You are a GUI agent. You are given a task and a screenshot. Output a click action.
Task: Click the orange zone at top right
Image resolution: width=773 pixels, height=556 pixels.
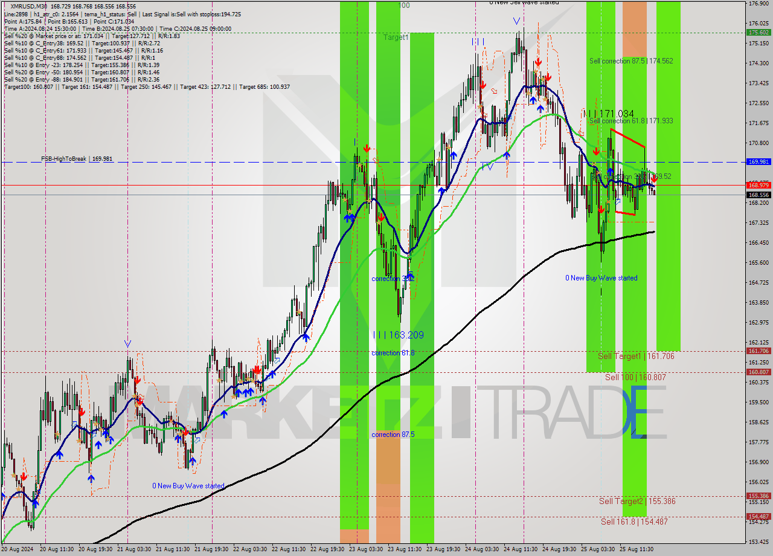634,28
